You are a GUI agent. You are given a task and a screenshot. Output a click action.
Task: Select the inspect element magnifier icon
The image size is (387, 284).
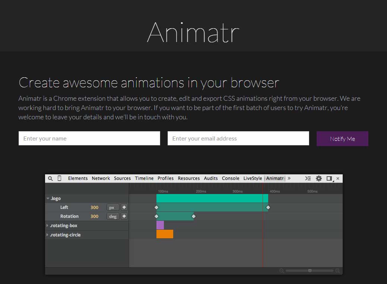pos(50,178)
